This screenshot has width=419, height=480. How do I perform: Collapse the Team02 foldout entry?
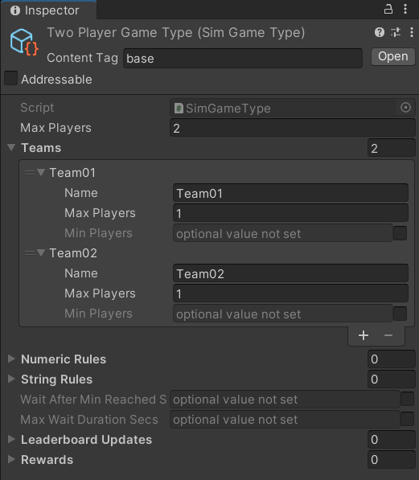41,252
